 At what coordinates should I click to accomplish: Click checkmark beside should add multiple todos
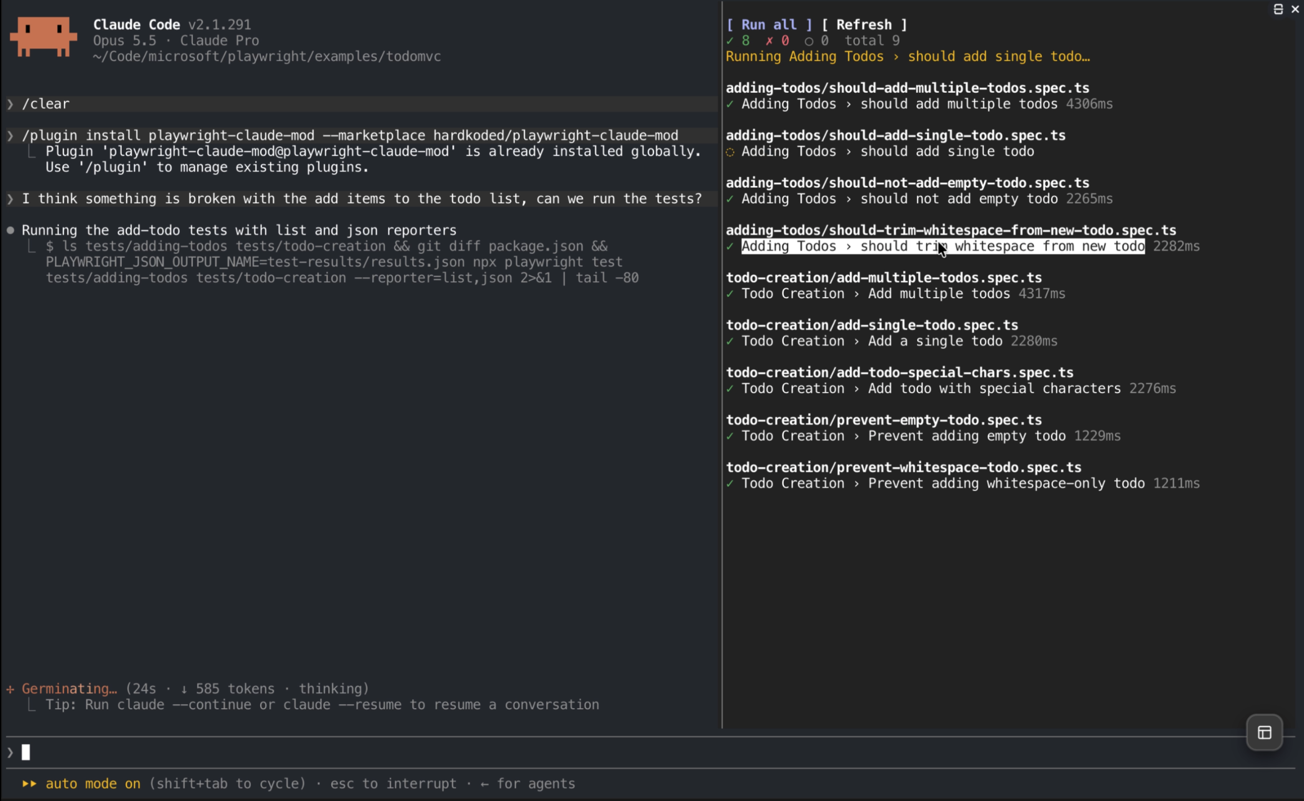pyautogui.click(x=730, y=104)
